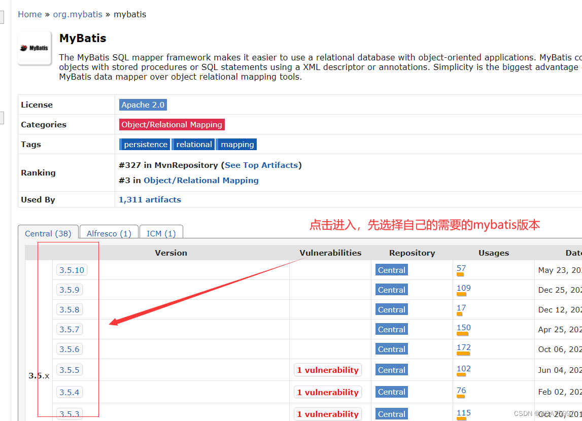Open usages count 109 link
Image resolution: width=582 pixels, height=421 pixels.
(x=464, y=288)
